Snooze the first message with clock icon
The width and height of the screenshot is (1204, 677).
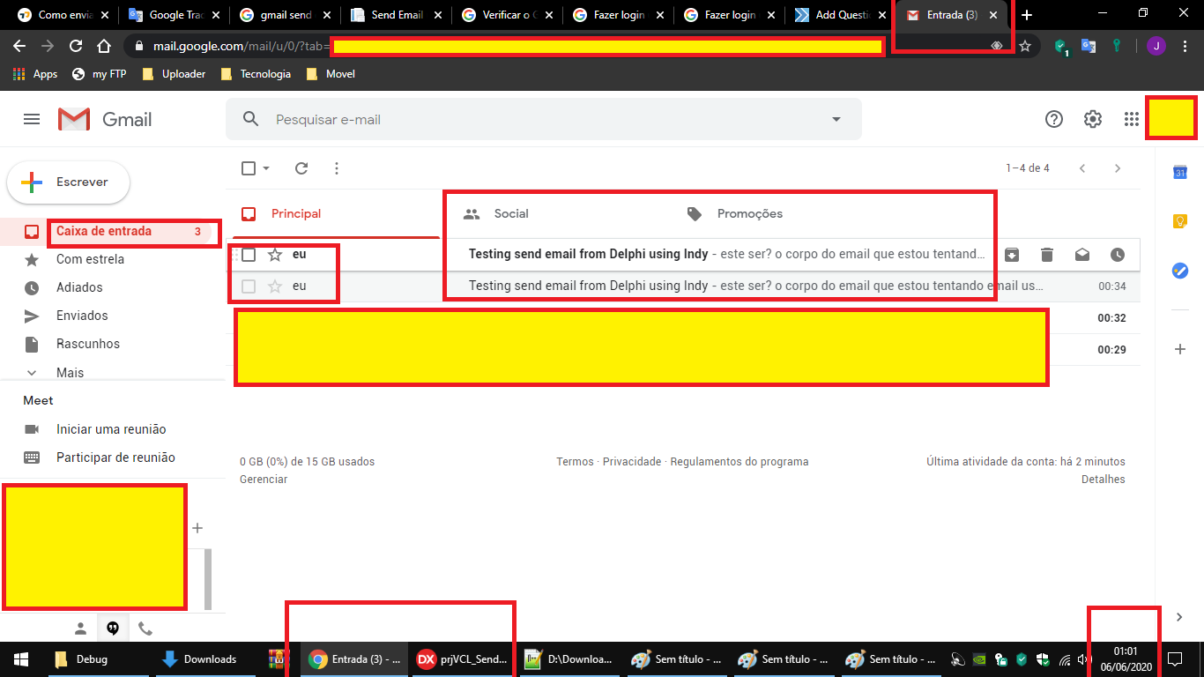(1118, 255)
